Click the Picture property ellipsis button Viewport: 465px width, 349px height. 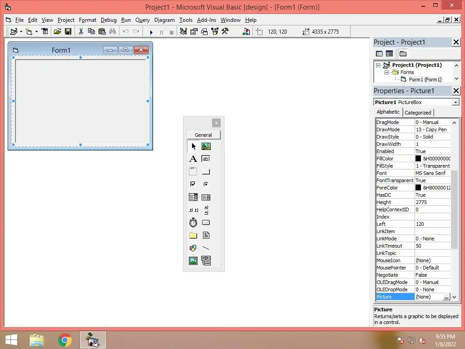pos(446,297)
